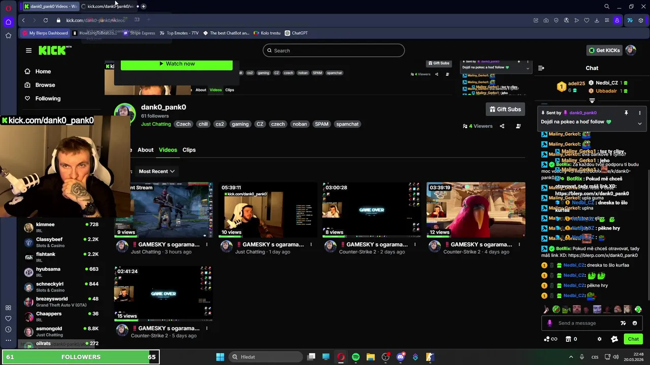
Task: Unpin the pinned chat message
Action: [626, 113]
